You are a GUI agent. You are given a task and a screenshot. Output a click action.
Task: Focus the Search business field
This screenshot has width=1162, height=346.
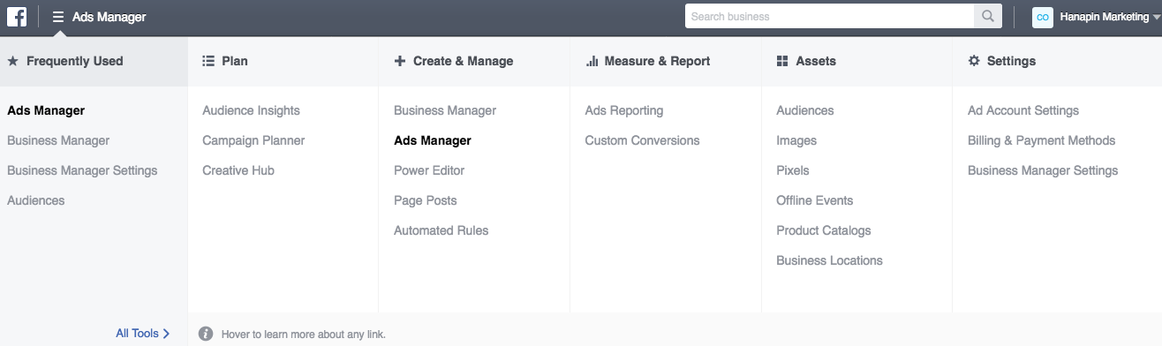(829, 16)
